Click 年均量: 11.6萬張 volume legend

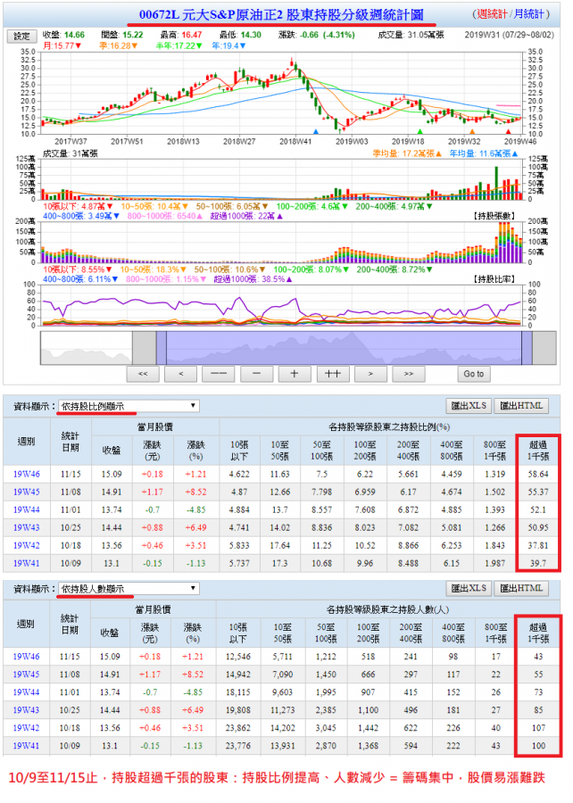[484, 153]
